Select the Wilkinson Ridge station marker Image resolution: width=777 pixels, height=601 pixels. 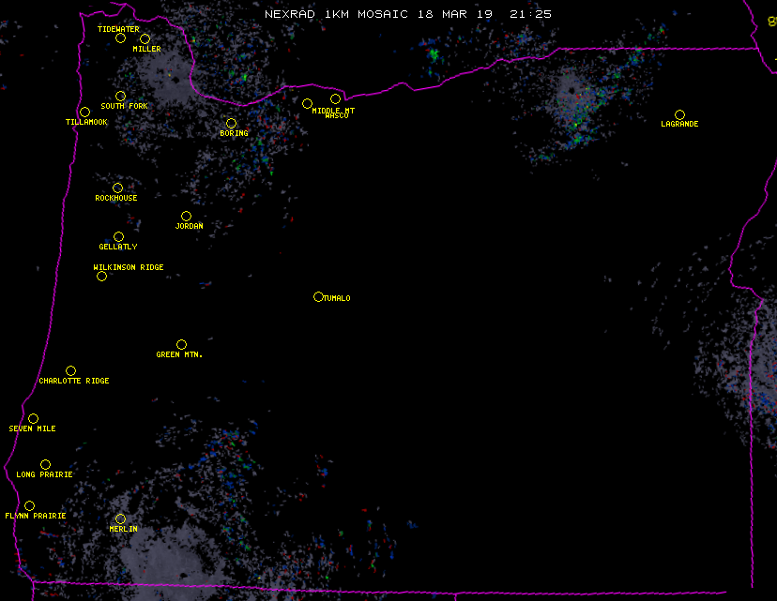(x=101, y=277)
